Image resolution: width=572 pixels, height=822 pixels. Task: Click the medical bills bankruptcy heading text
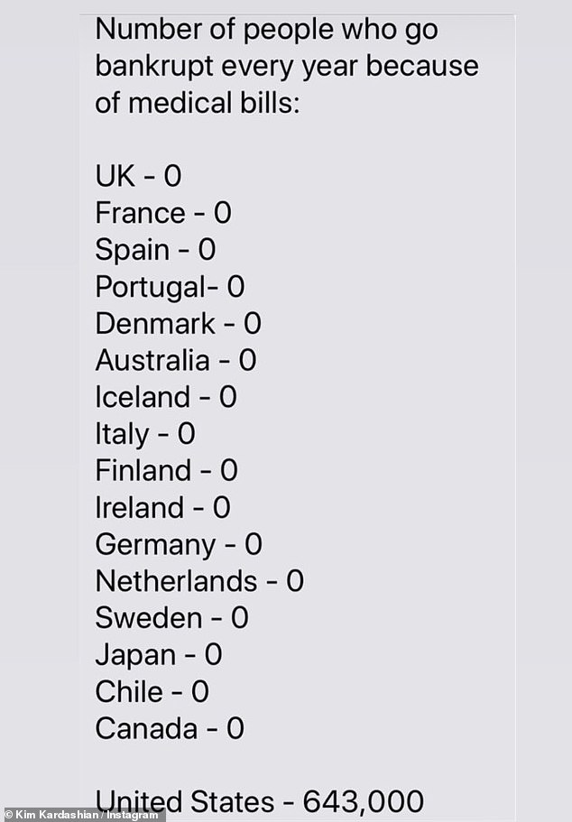point(287,66)
